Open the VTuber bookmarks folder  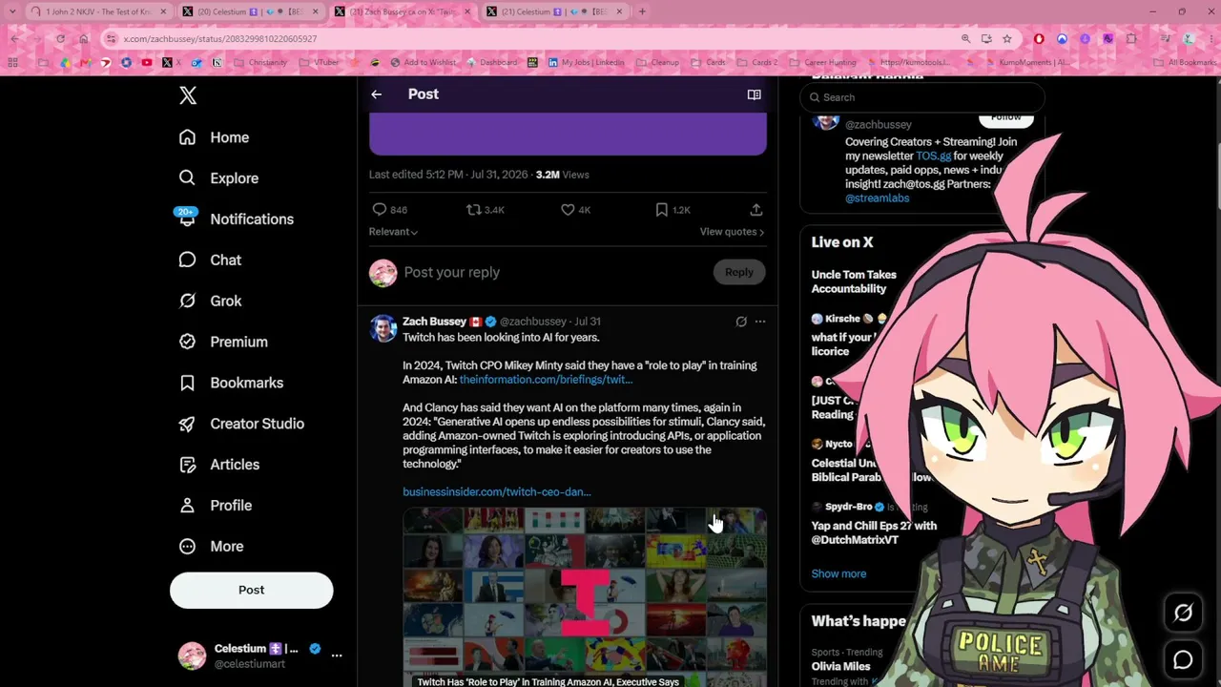[x=320, y=63]
